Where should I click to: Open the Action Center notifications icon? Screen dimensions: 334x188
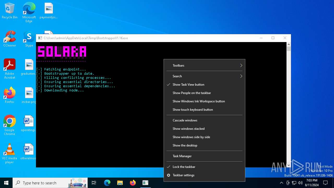(325, 183)
